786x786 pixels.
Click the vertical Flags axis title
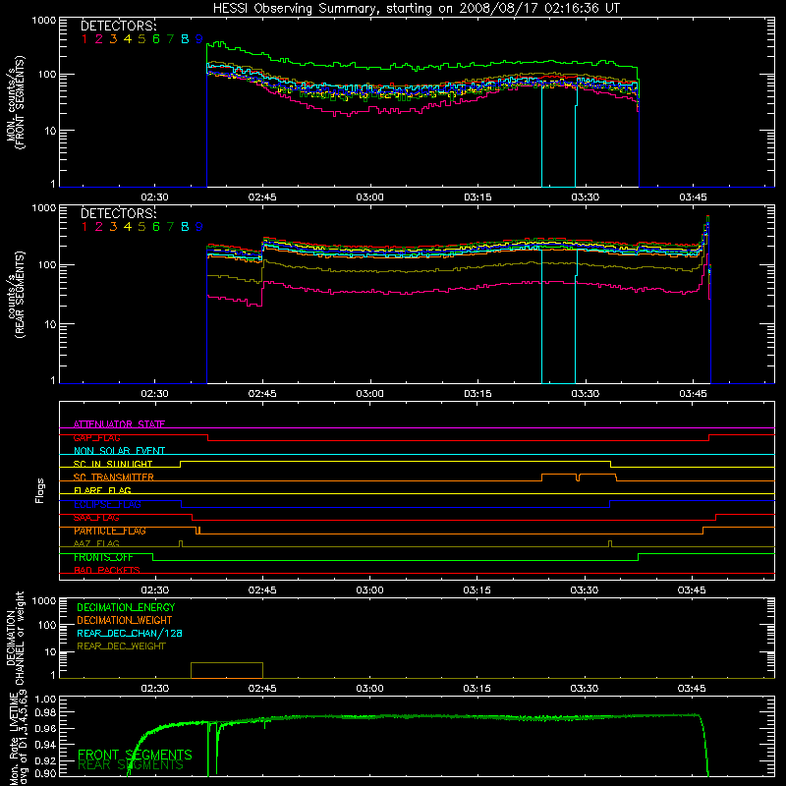(40, 490)
